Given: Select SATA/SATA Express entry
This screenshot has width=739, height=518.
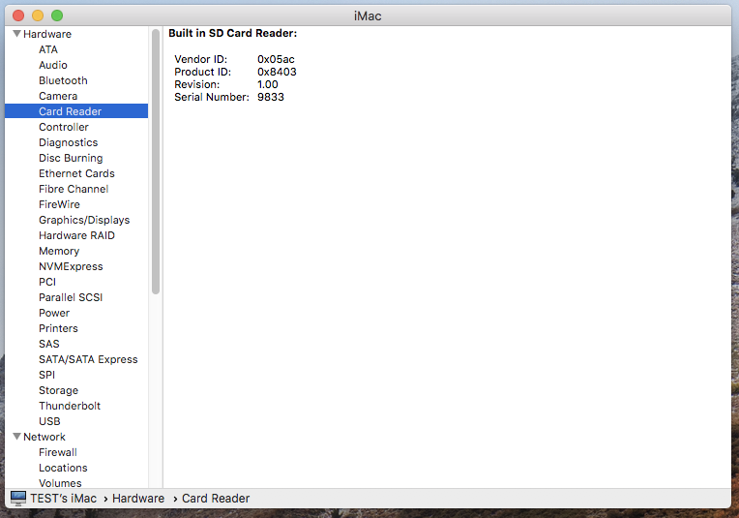Looking at the screenshot, I should click(88, 359).
